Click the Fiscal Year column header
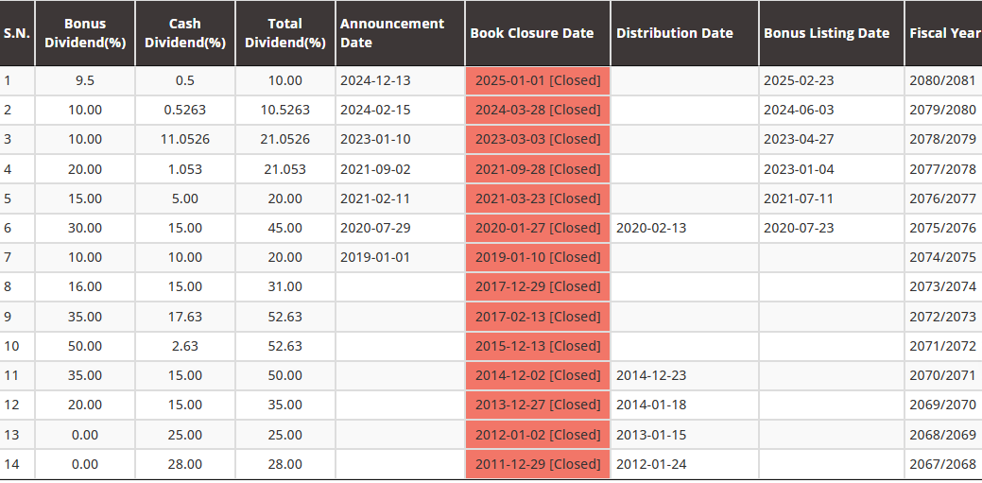Viewport: 982px width, 483px height. point(944,33)
